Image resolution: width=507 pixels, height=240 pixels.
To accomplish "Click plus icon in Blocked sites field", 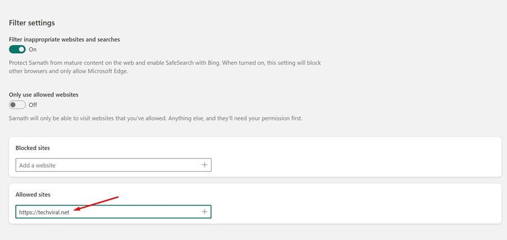I will 204,165.
